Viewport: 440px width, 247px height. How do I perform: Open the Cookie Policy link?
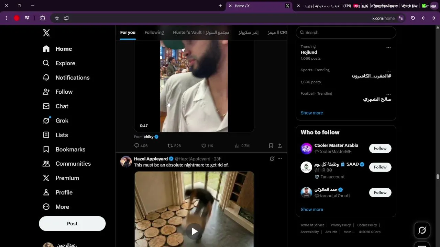[367, 225]
